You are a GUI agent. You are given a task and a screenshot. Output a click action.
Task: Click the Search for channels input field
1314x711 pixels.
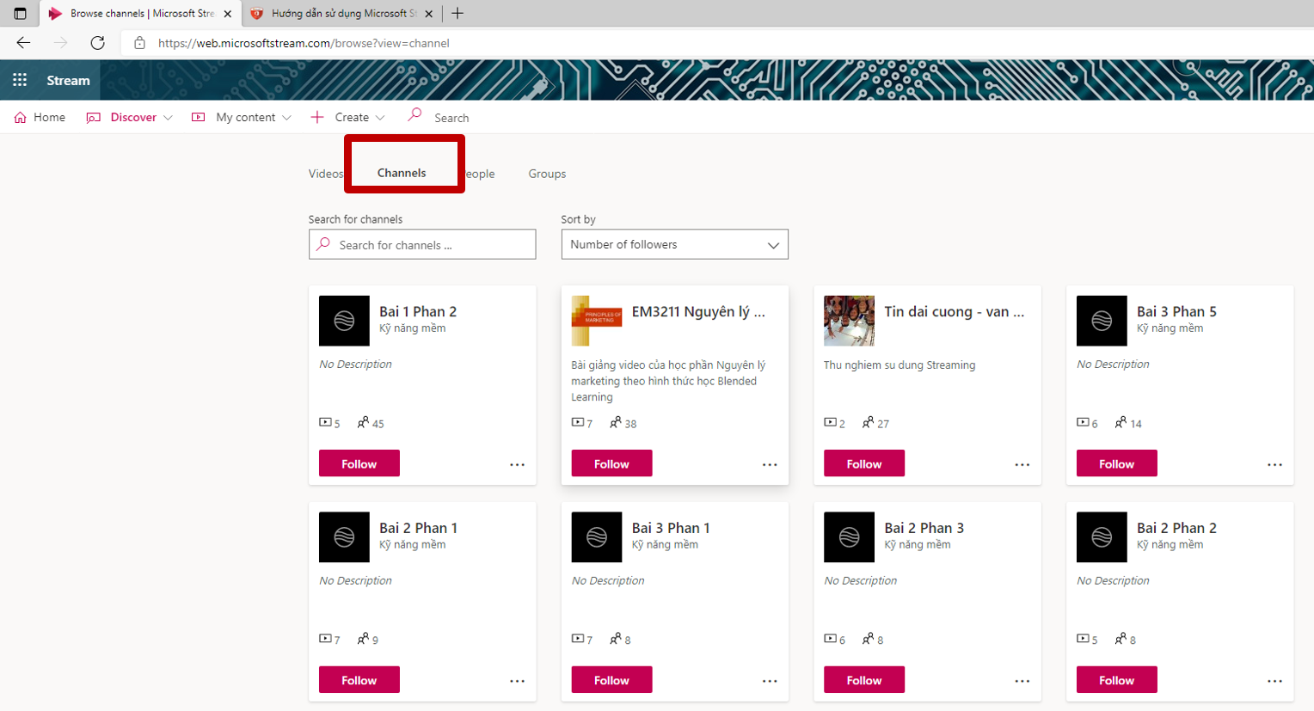click(x=422, y=245)
